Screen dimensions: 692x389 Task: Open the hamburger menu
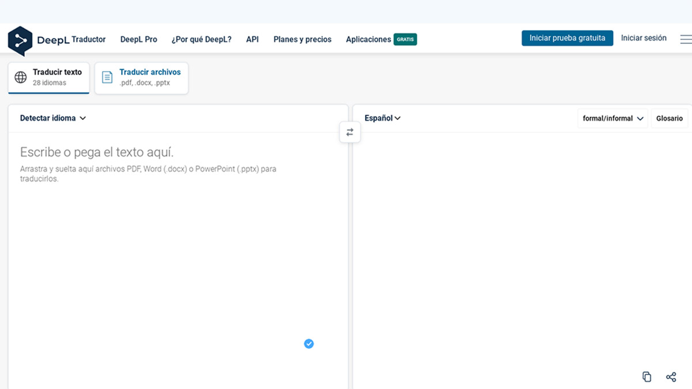point(685,39)
